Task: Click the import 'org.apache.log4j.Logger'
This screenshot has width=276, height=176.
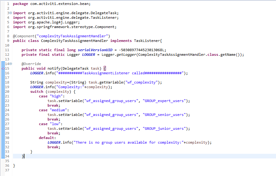Action: (52, 22)
